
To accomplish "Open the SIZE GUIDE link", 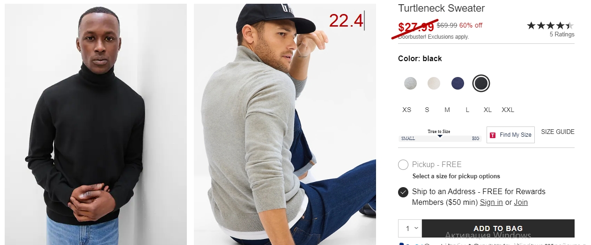I will tap(558, 132).
